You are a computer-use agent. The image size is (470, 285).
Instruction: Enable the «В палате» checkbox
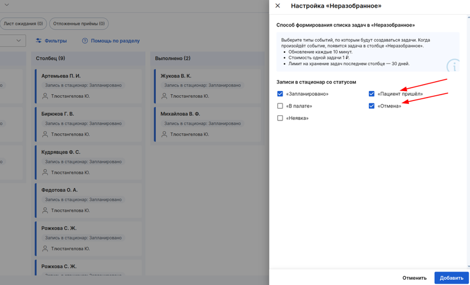(x=280, y=106)
